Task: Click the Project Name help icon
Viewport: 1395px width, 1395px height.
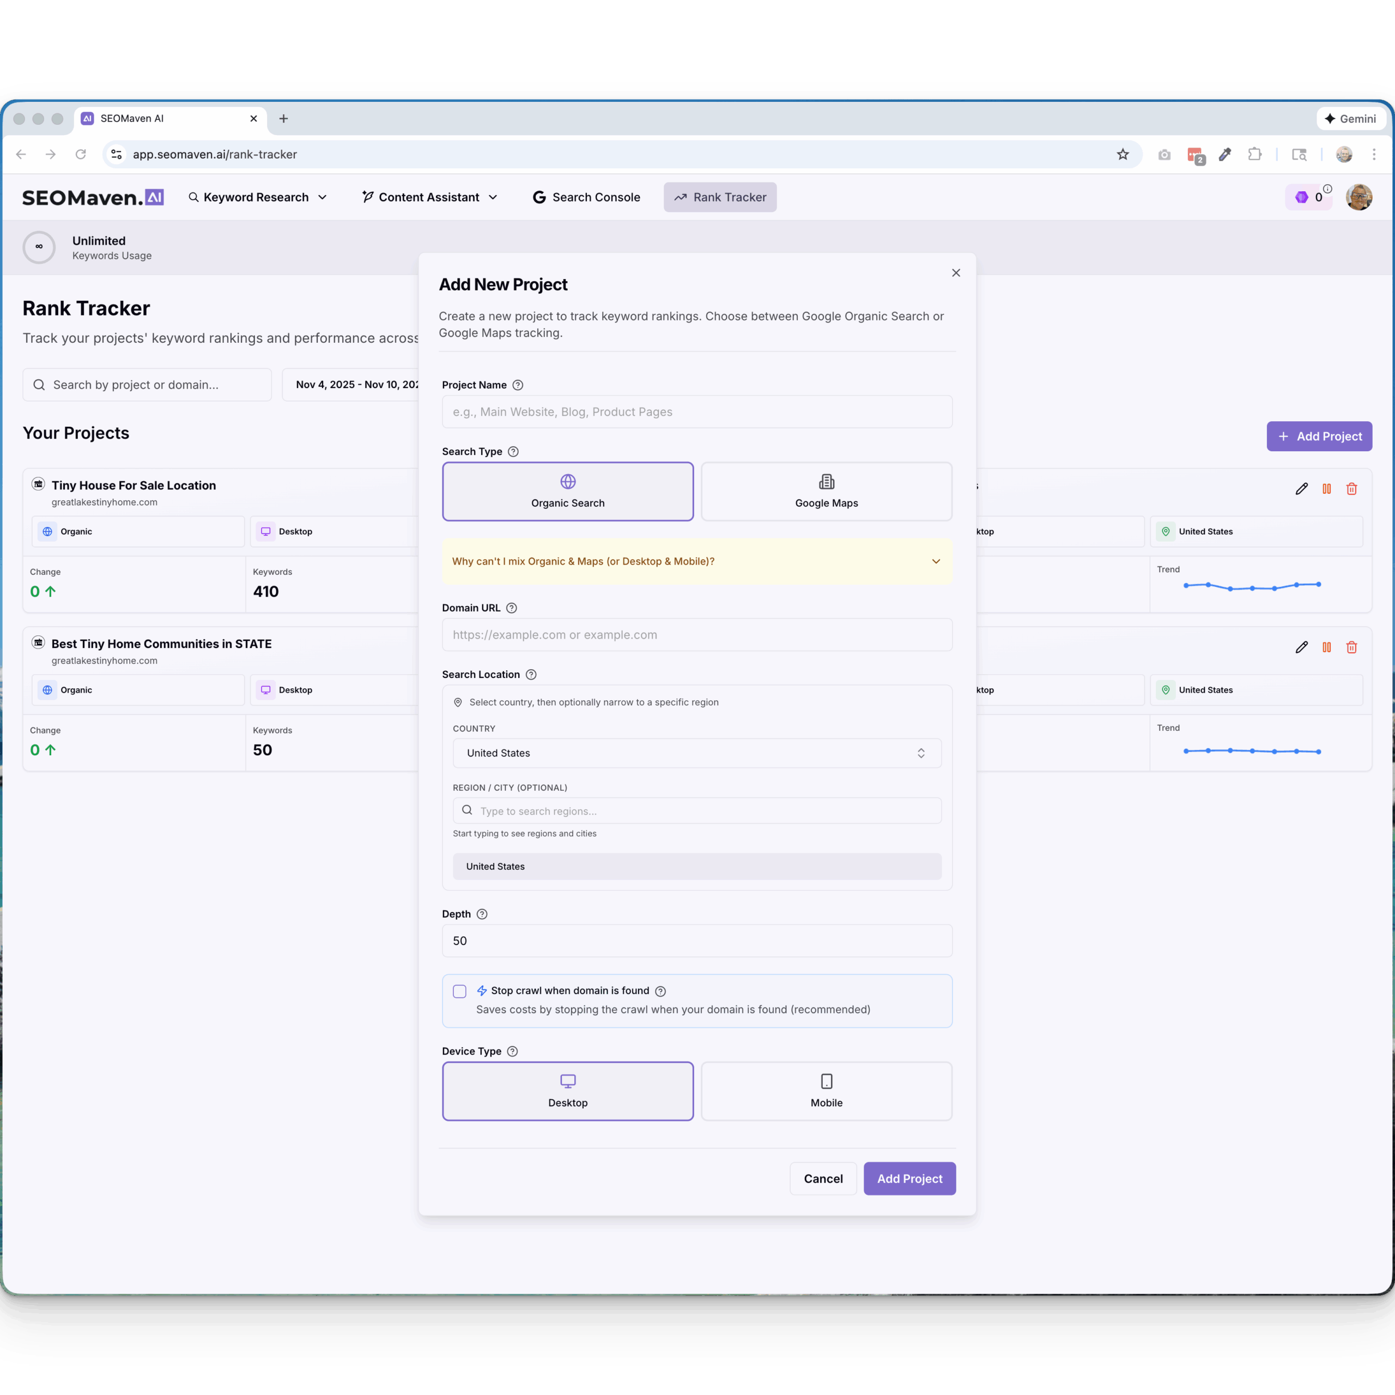Action: (518, 385)
